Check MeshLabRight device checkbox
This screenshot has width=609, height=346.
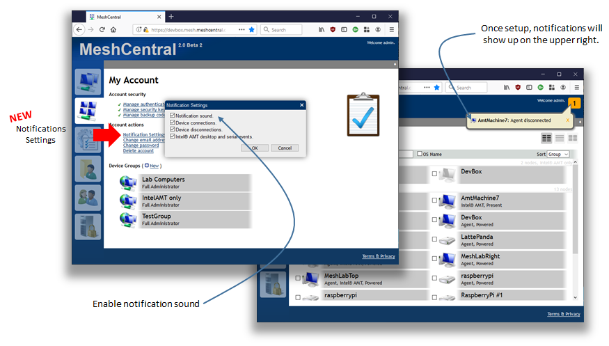(434, 259)
